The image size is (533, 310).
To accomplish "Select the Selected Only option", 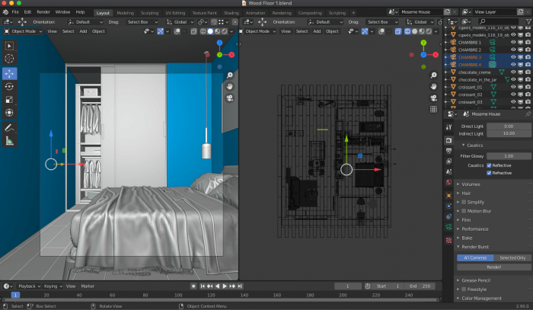I will (x=512, y=257).
